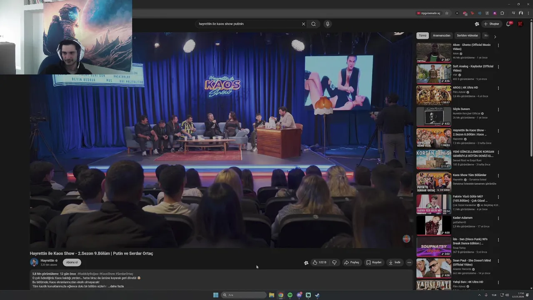Click the Windows taskbar search box
The image size is (533, 300).
click(244, 295)
